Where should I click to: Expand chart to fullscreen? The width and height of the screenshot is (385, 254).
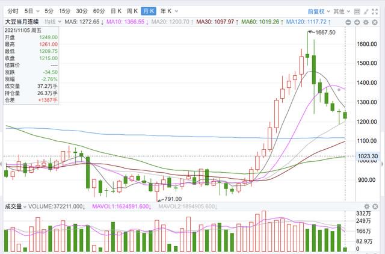375,11
